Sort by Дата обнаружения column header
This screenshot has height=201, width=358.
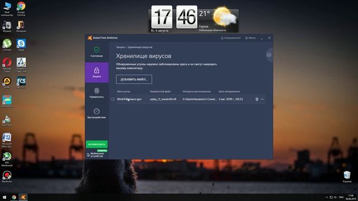click(229, 92)
